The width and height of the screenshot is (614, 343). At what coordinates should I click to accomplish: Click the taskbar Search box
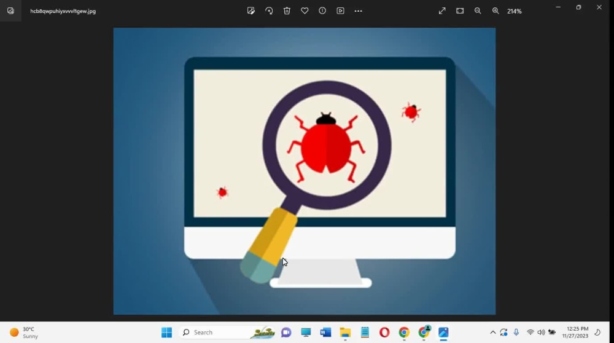[227, 333]
